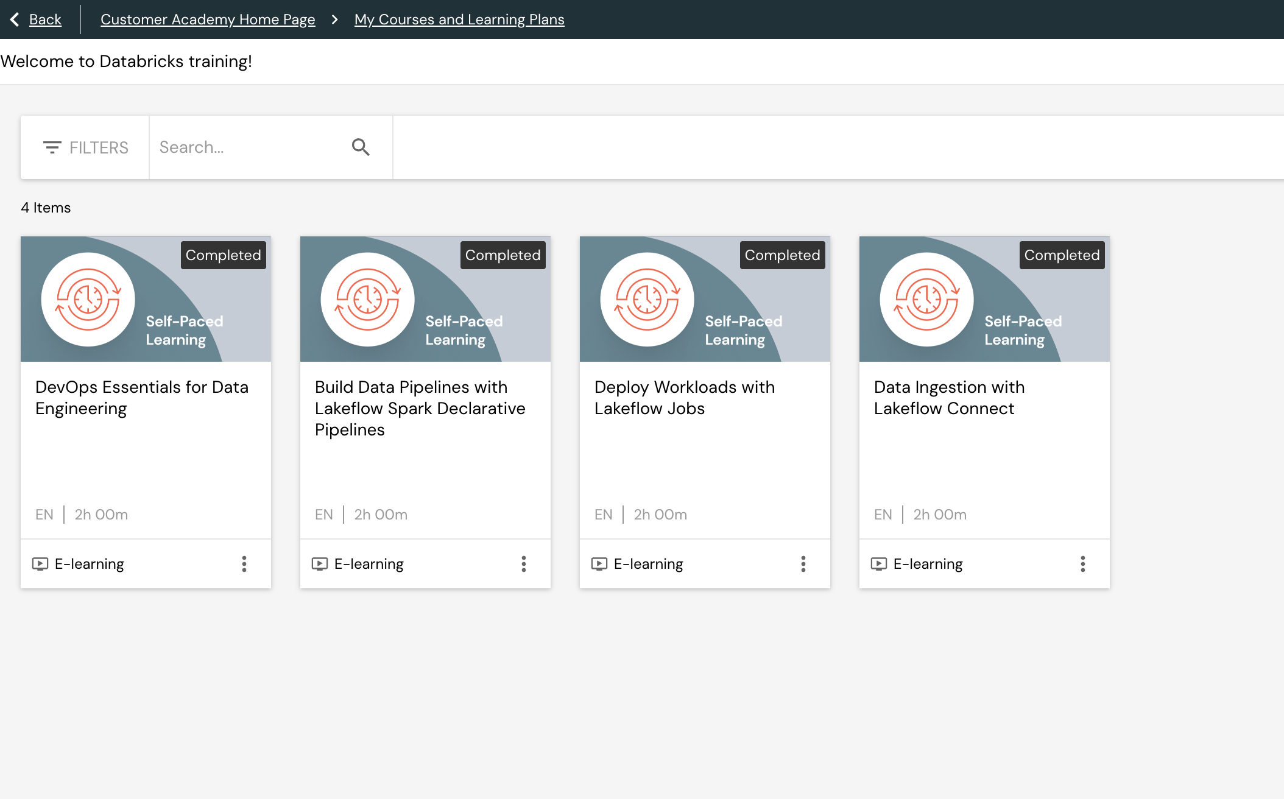Select Deploy Workloads with Lakeflow Jobs thumbnail
This screenshot has height=799, width=1284.
click(705, 299)
